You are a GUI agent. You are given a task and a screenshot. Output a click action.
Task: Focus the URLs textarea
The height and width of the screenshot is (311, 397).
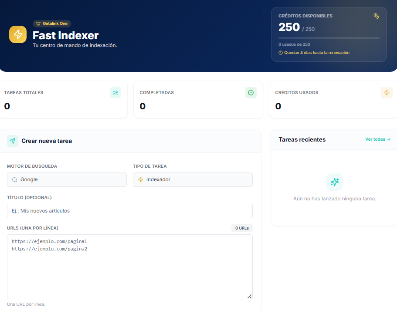tap(129, 267)
